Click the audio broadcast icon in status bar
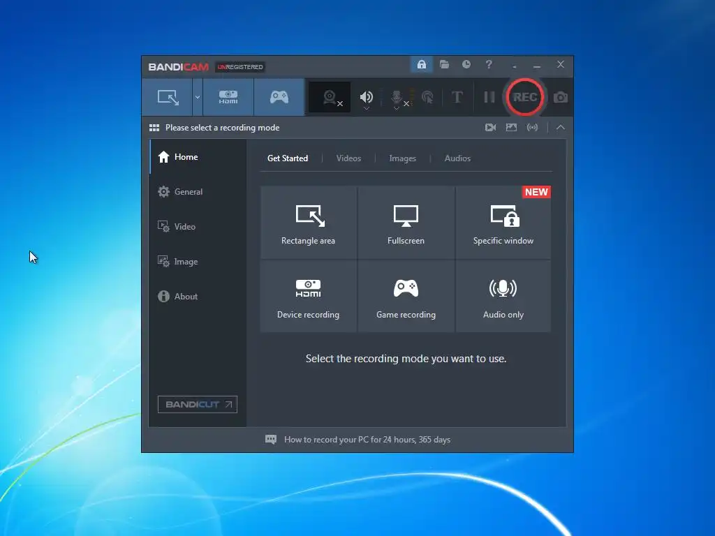This screenshot has width=715, height=536. pos(532,128)
